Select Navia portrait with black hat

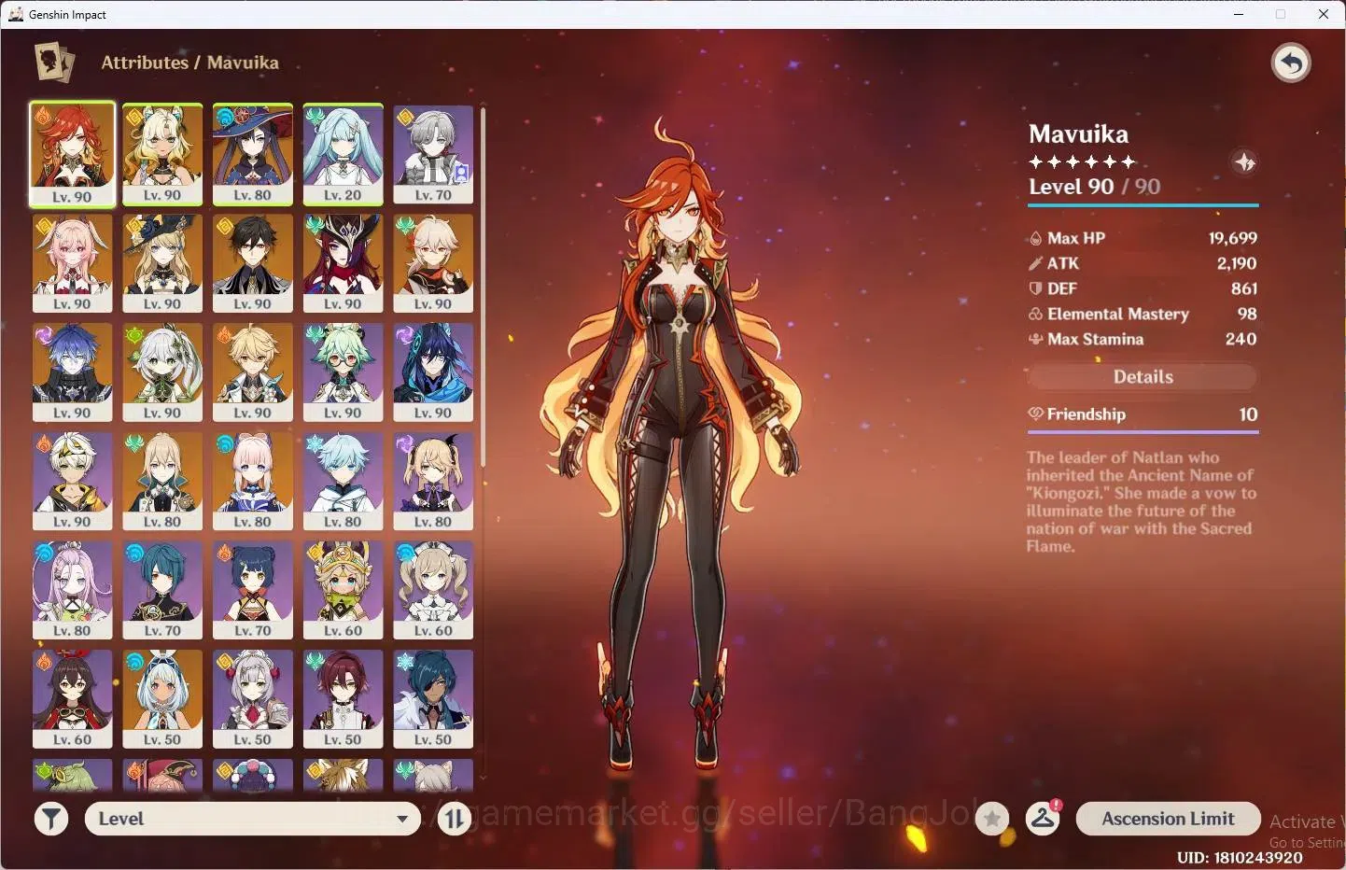coord(162,263)
